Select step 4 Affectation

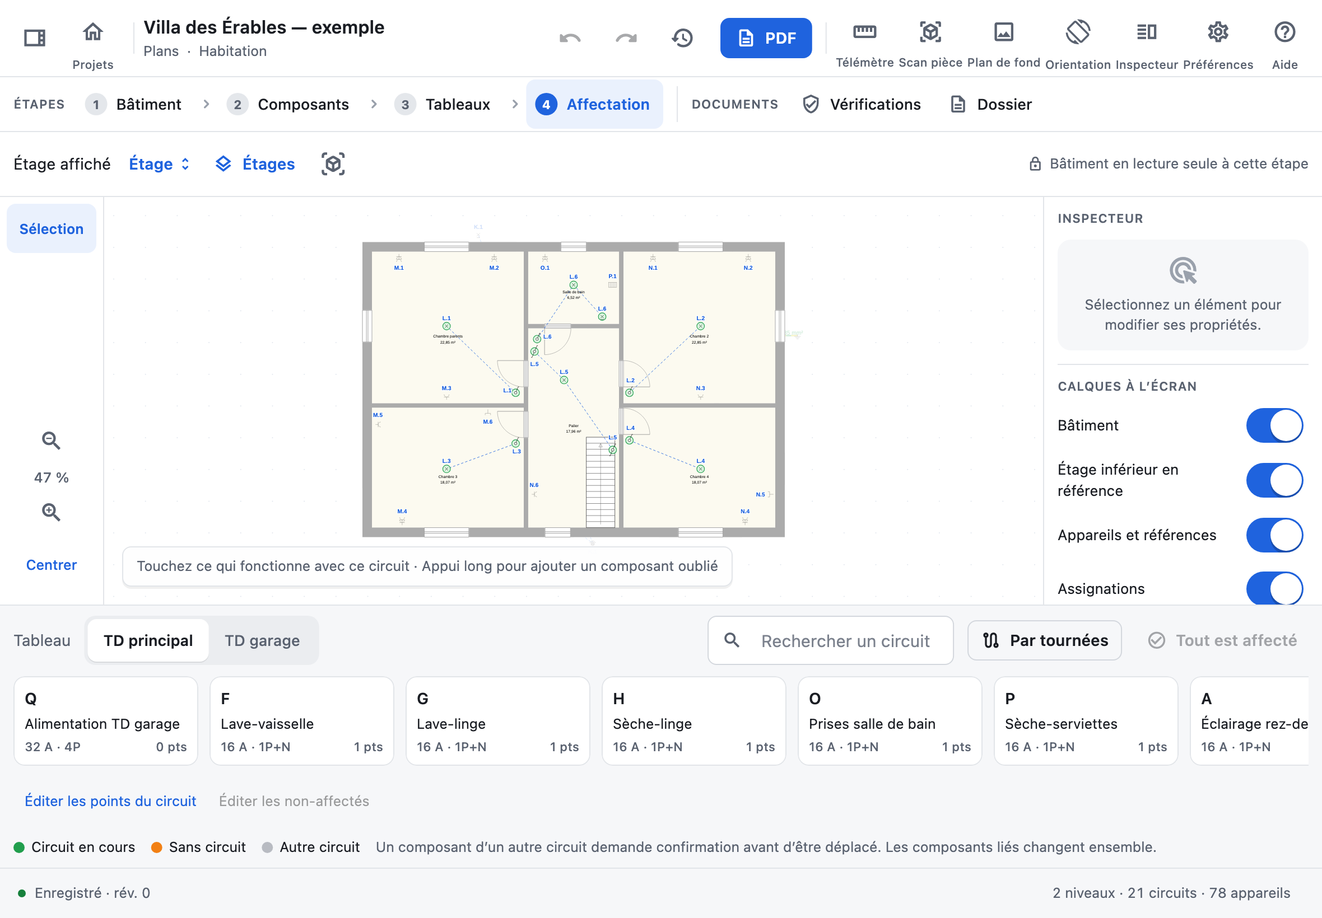point(594,105)
